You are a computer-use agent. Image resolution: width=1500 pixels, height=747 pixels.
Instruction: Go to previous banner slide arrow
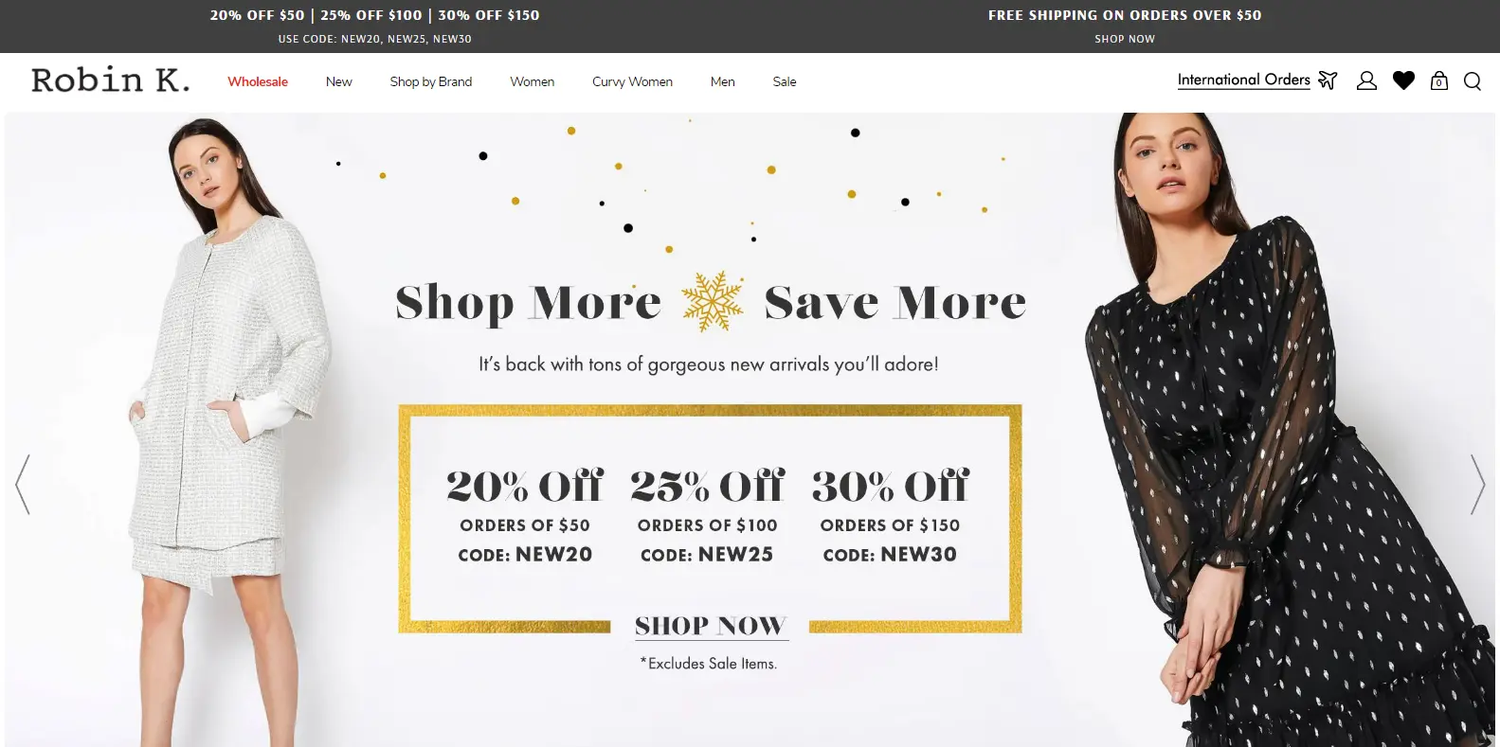point(23,484)
